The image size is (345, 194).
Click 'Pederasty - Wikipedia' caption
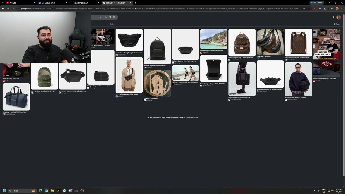tap(151, 98)
